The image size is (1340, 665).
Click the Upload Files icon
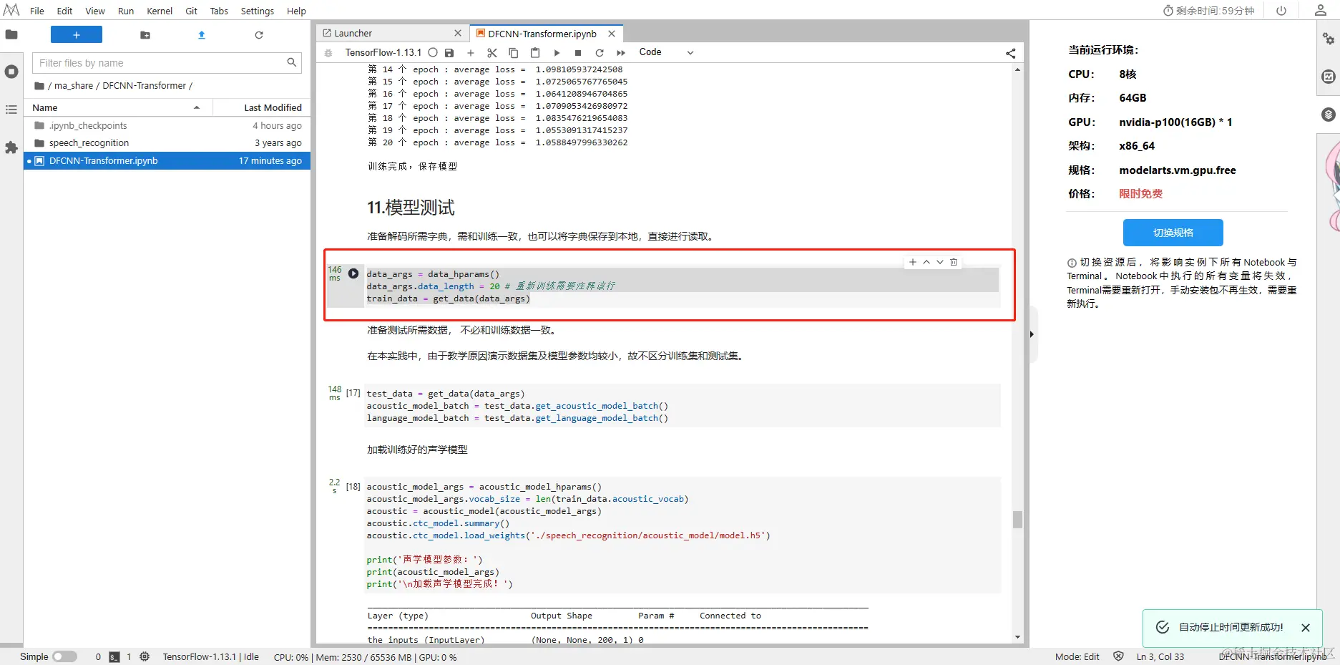[x=202, y=35]
